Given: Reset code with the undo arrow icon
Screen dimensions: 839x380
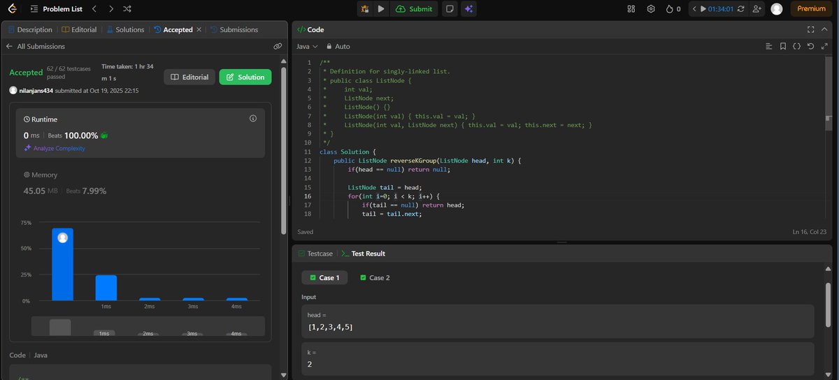Looking at the screenshot, I should point(810,46).
